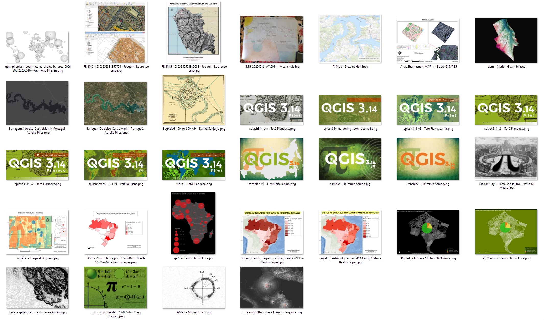Select the splashscreen_3_14_v1 Valerio Pinna thumbnail
Image resolution: width=545 pixels, height=320 pixels.
(x=115, y=165)
